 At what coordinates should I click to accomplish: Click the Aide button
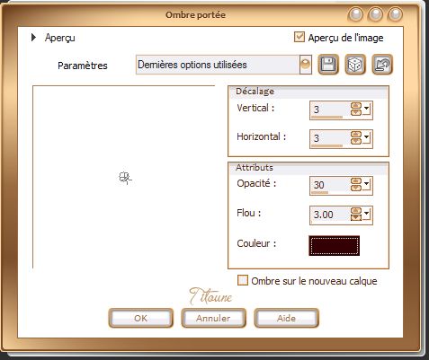click(286, 318)
